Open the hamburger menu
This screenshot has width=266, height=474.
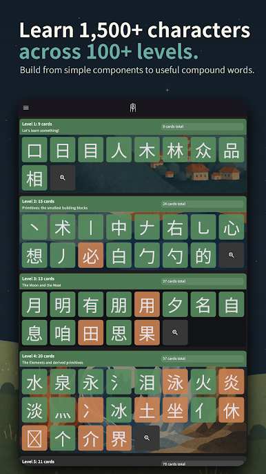[26, 108]
